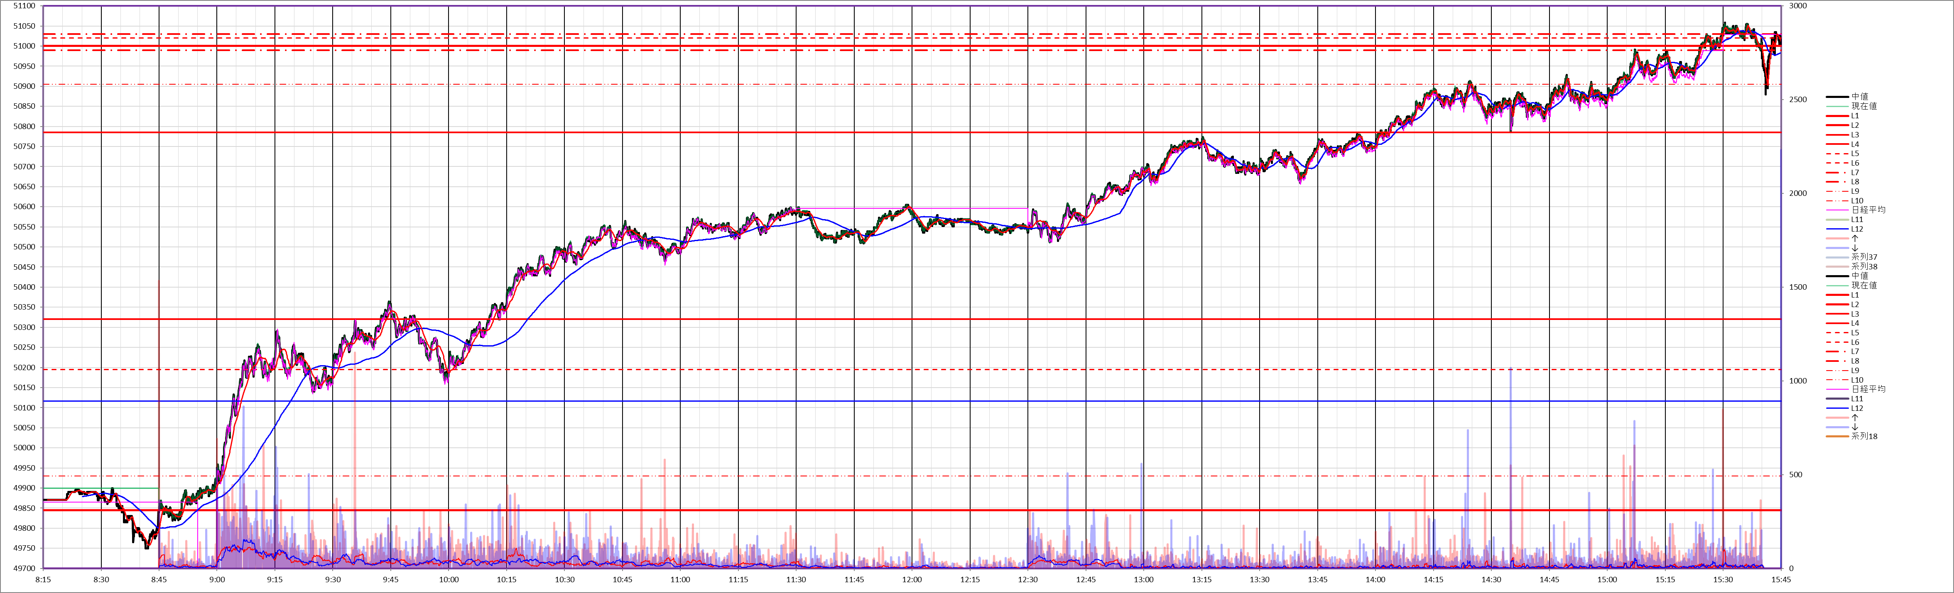Click the 1500 volume axis label
This screenshot has width=1954, height=593.
[x=1798, y=288]
